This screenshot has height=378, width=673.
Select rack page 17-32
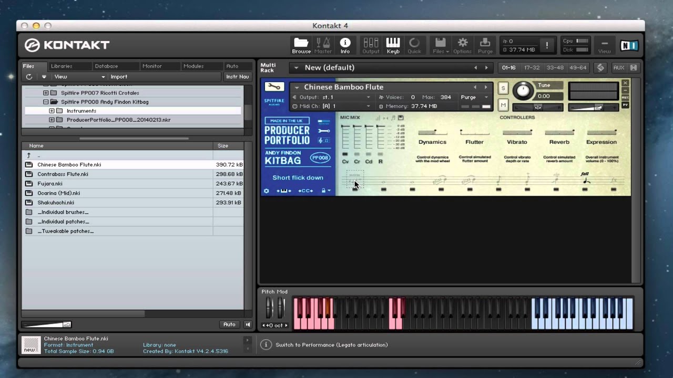(x=532, y=68)
